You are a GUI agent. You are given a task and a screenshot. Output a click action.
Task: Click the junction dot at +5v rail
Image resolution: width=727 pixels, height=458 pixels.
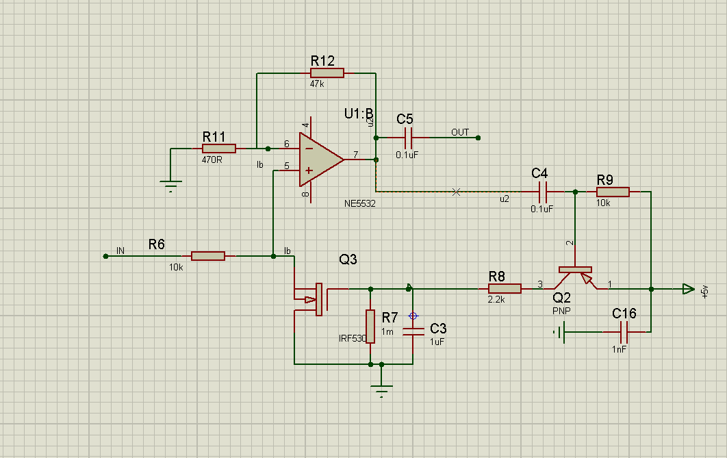651,290
